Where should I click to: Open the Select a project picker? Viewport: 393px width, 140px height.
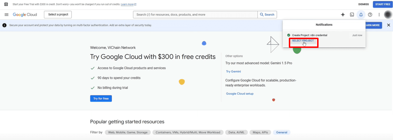pyautogui.click(x=58, y=14)
